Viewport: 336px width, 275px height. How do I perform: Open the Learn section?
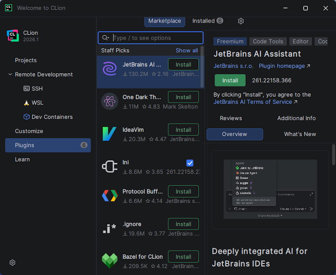coord(22,159)
